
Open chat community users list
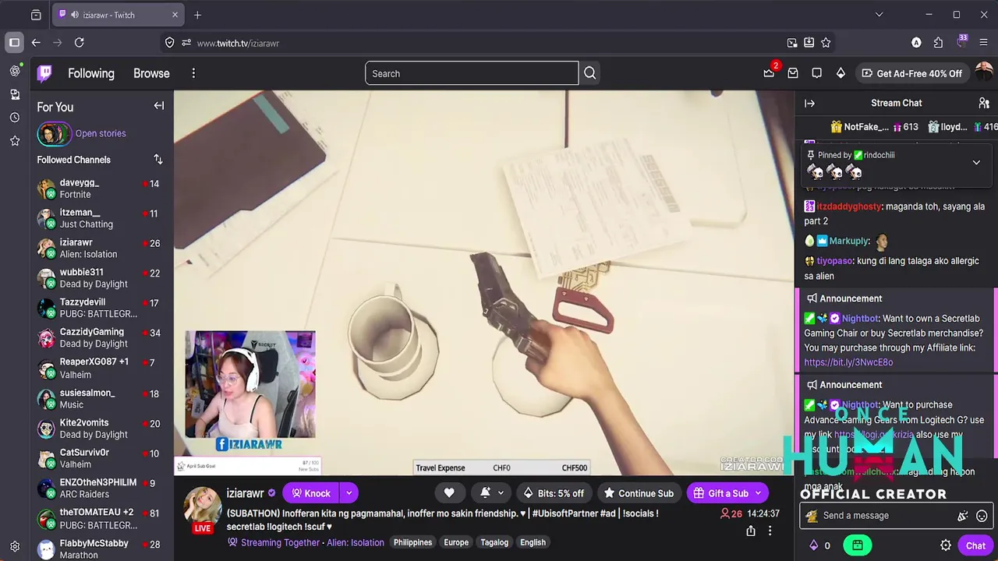pos(984,103)
